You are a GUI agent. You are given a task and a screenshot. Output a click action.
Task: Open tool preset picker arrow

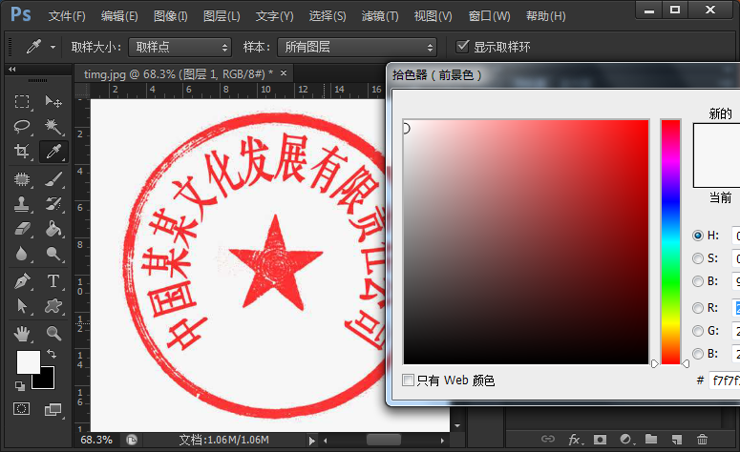[x=53, y=47]
